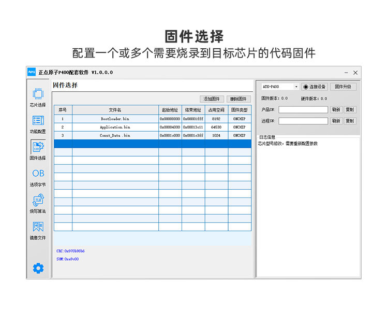Open the 芯片选择 chip selection page
388x310 pixels.
tap(38, 97)
